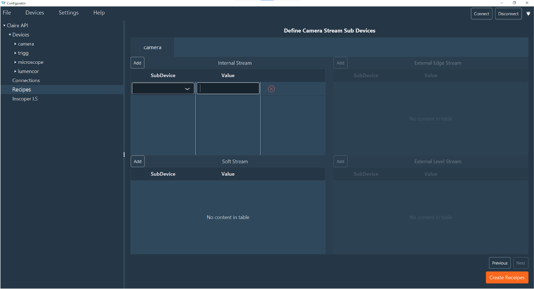The height and width of the screenshot is (289, 534).
Task: Focus the Internal Stream Value field
Action: pyautogui.click(x=228, y=89)
